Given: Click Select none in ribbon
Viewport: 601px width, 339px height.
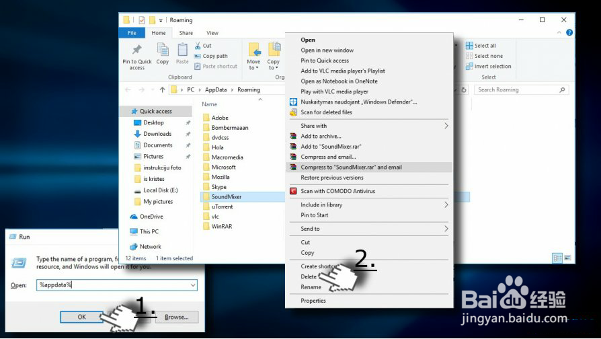Looking at the screenshot, I should (485, 56).
